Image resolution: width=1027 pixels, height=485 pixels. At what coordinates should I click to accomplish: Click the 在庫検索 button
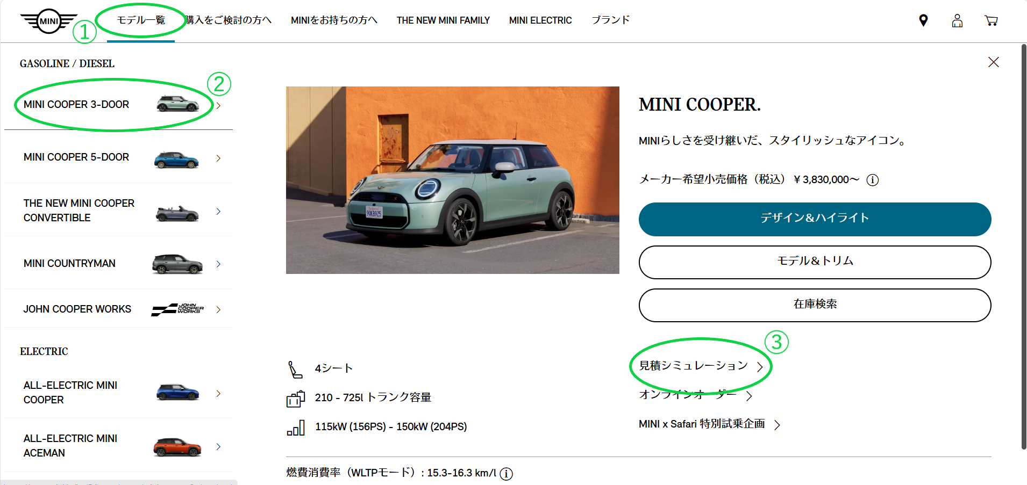click(x=815, y=305)
